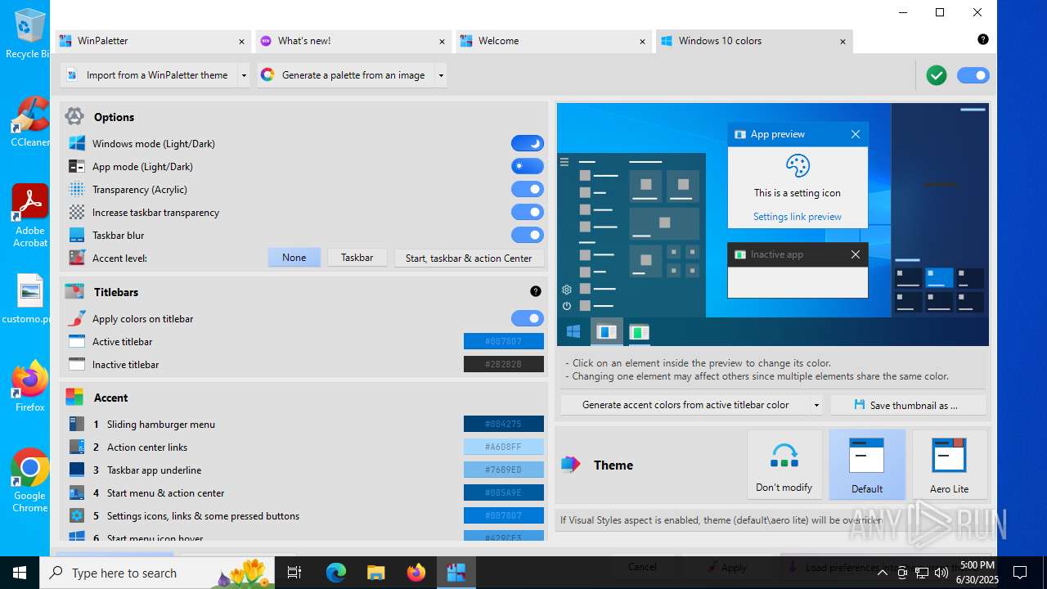Toggle Apply colors on titlebar switch

[528, 318]
